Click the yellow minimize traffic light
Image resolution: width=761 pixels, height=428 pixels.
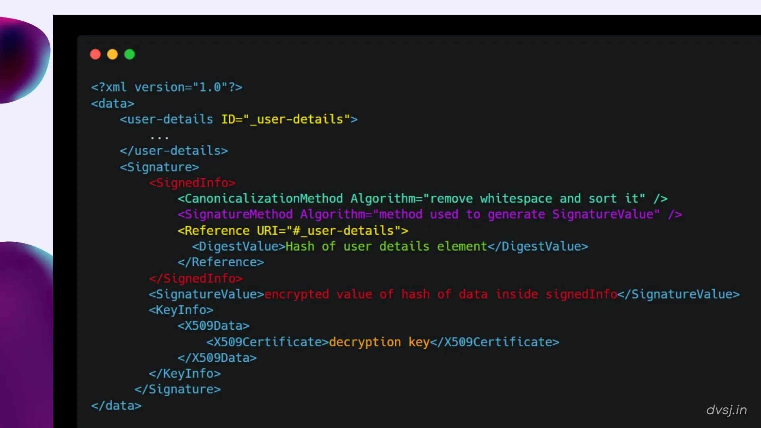pyautogui.click(x=112, y=54)
